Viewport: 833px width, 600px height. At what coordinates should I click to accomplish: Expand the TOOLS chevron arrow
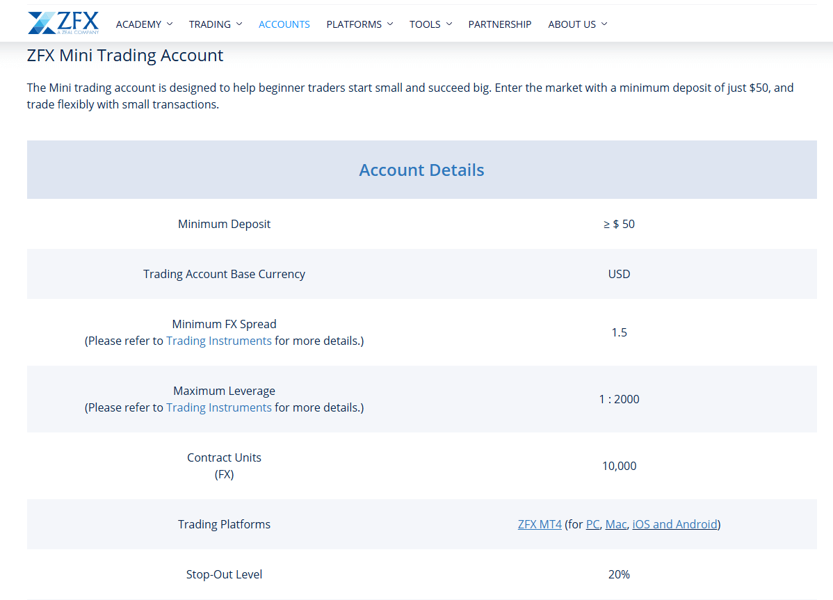[449, 24]
